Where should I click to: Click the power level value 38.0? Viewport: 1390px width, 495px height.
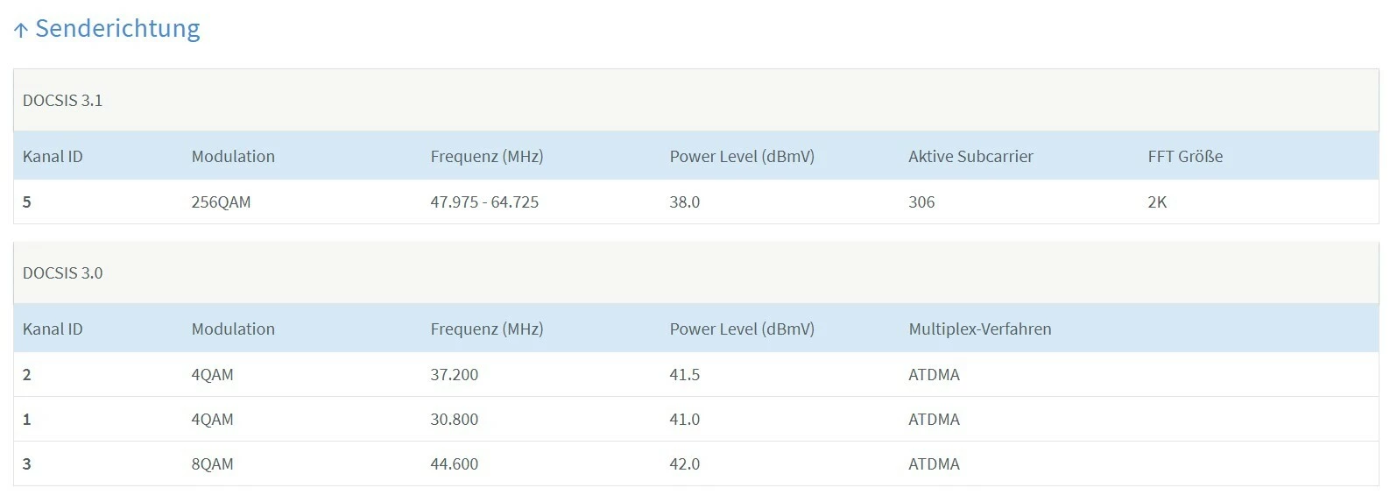684,202
